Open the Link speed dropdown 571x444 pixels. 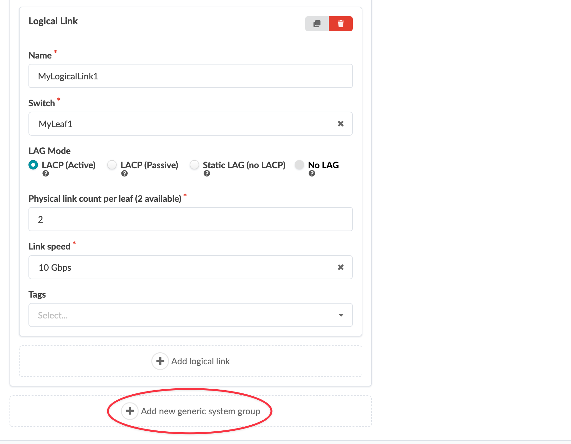pyautogui.click(x=183, y=267)
